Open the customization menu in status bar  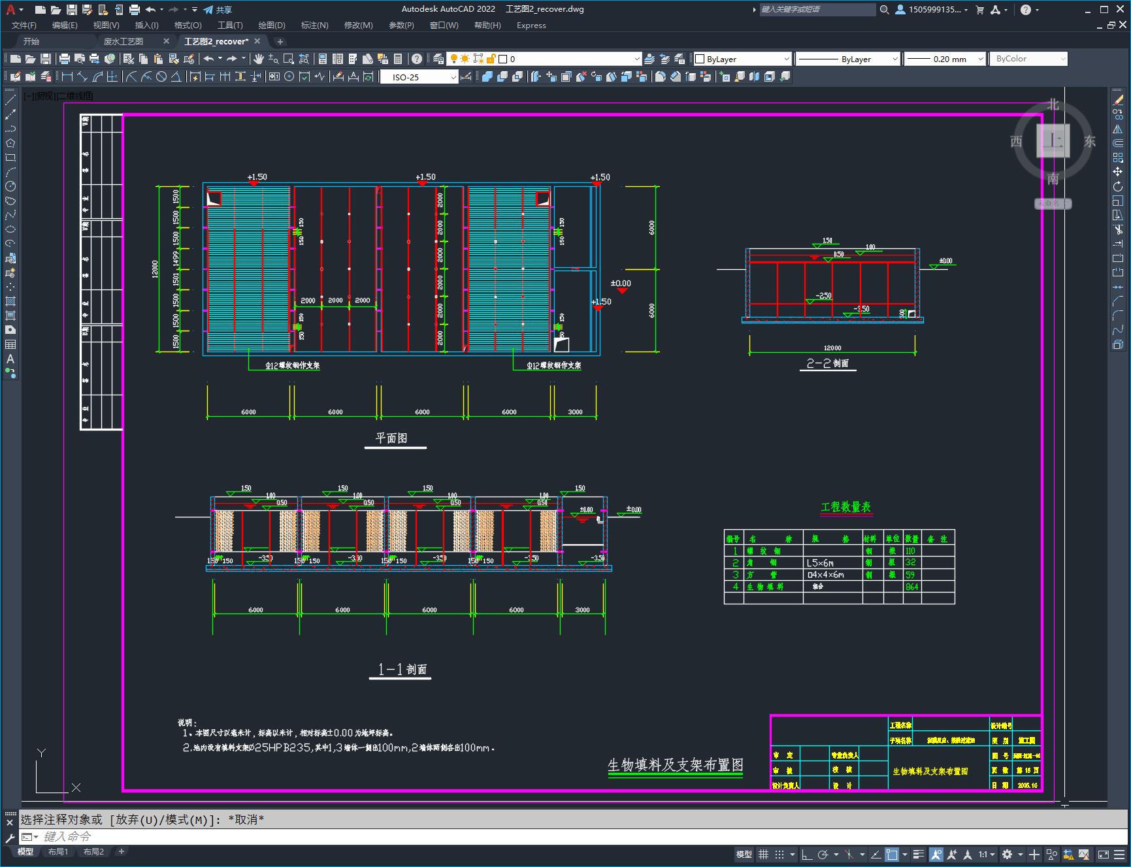point(1118,854)
